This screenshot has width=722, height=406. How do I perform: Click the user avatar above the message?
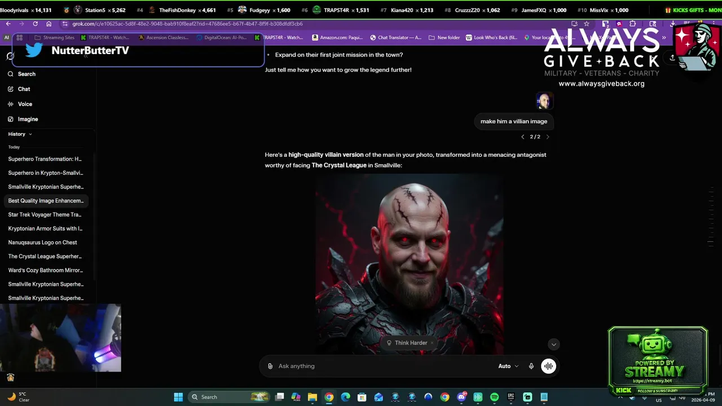(544, 101)
